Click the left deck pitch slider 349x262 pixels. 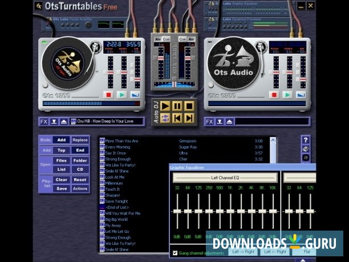tap(111, 72)
